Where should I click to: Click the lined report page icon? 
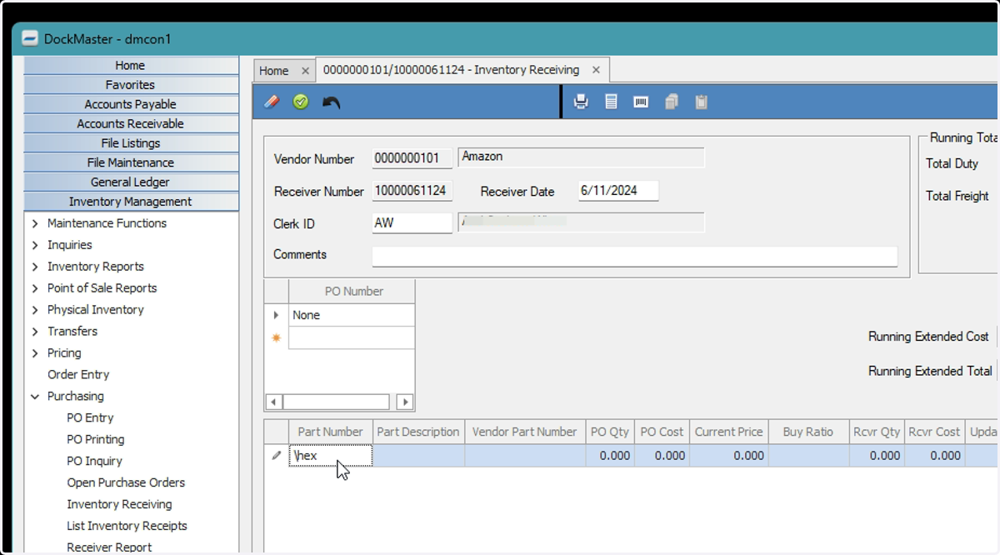coord(611,102)
